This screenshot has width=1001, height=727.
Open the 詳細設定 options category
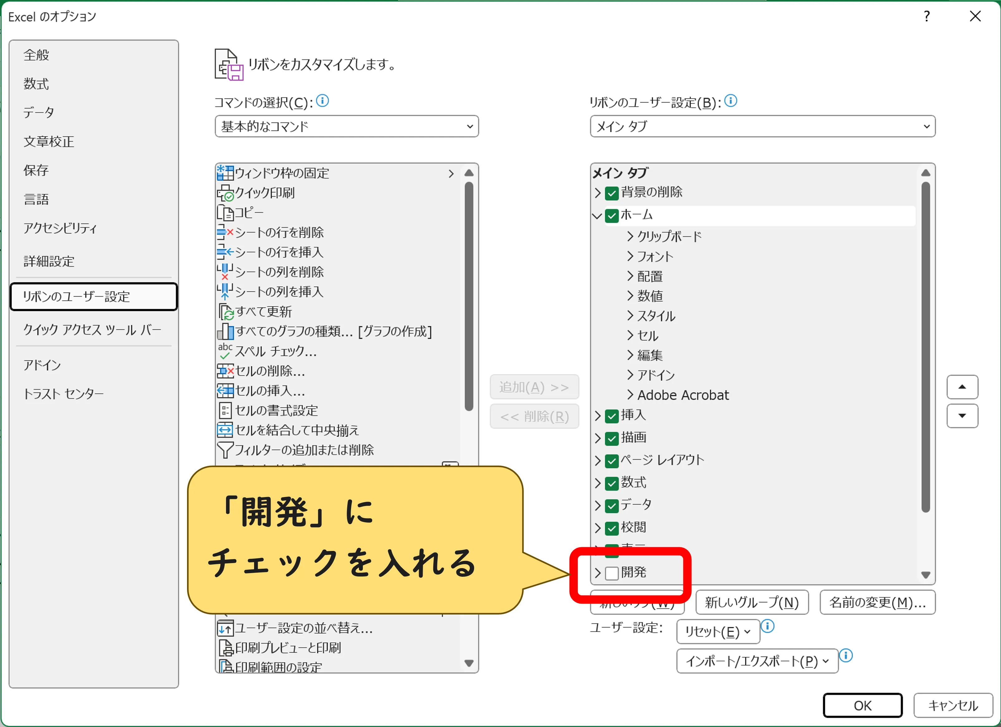point(94,261)
